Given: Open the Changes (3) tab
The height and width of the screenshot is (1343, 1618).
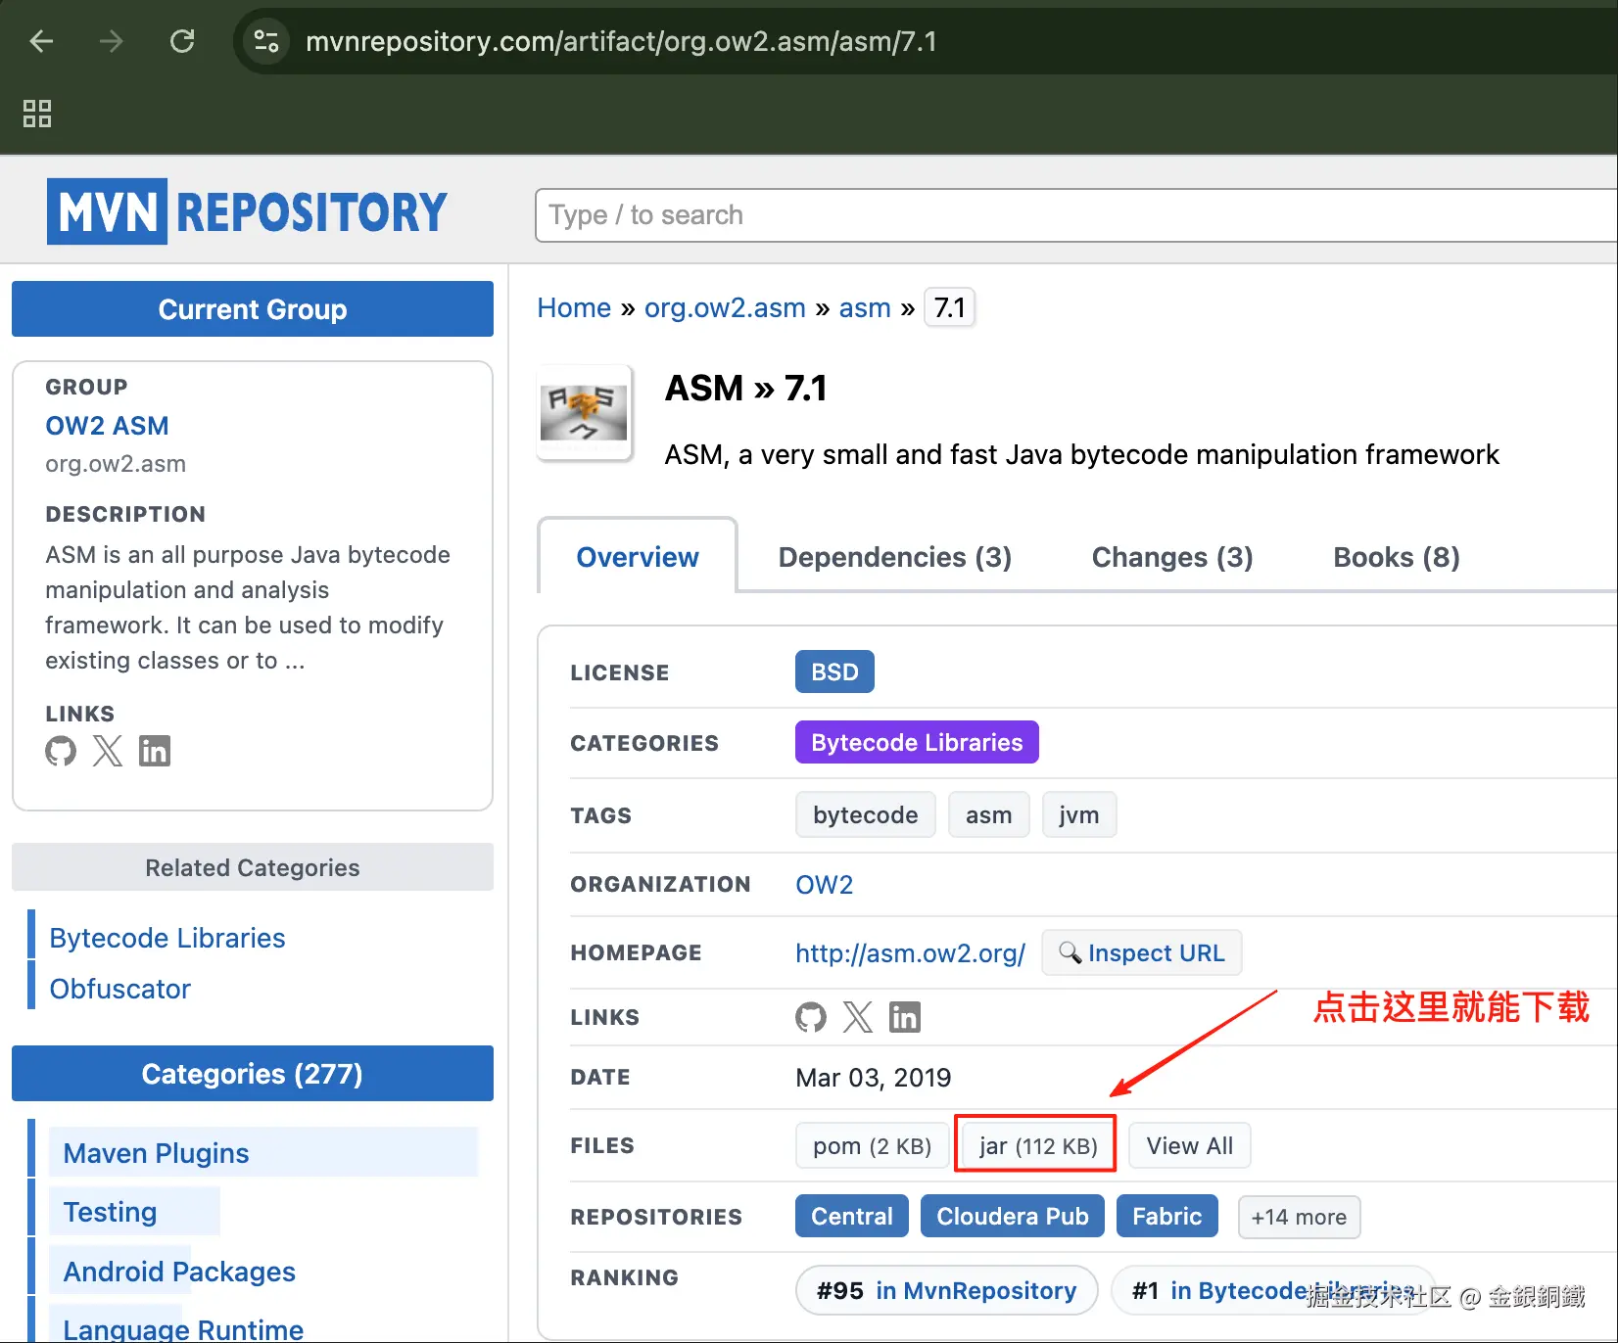Looking at the screenshot, I should coord(1171,557).
